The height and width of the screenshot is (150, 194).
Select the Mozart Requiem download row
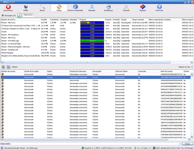tap(97, 53)
